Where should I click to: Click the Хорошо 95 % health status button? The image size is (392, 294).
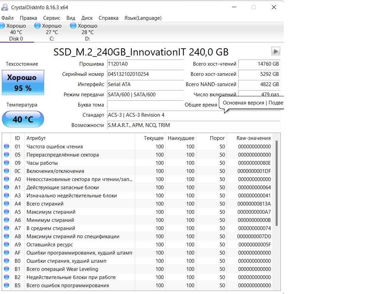(x=23, y=82)
